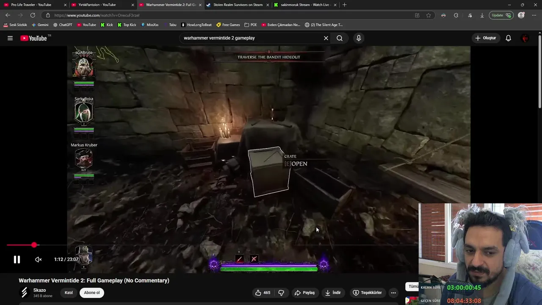This screenshot has width=542, height=305.
Task: Close the Warhammer Vermintide 2 tab
Action: coord(200,5)
